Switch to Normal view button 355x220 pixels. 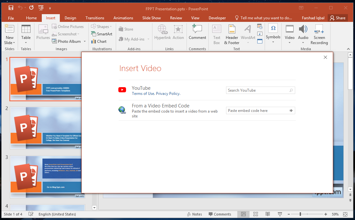point(243,214)
